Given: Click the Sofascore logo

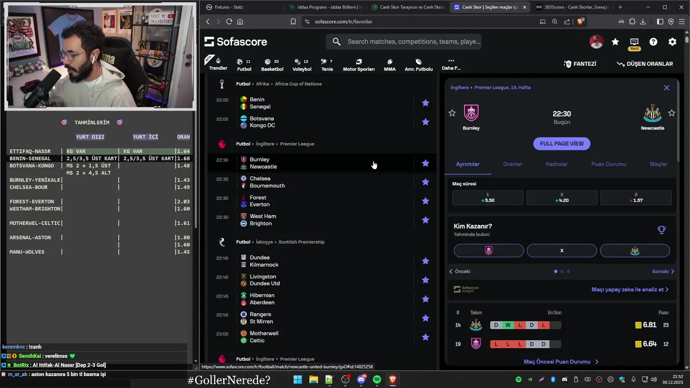Looking at the screenshot, I should [x=236, y=41].
